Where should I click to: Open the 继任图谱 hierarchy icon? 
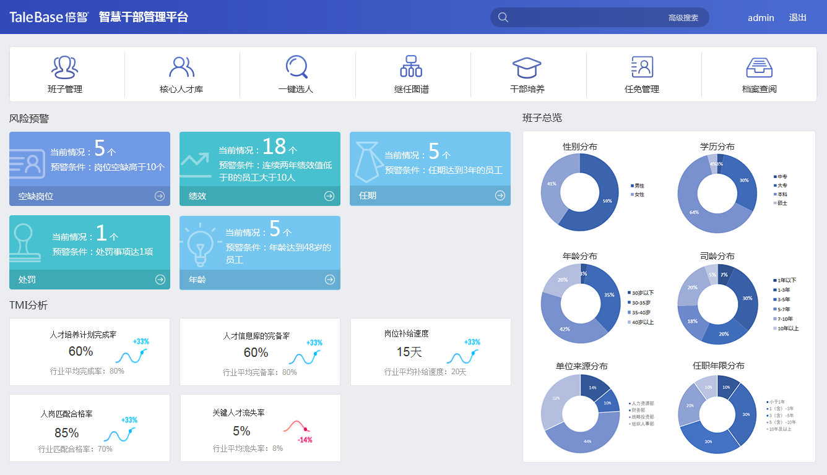tap(411, 67)
